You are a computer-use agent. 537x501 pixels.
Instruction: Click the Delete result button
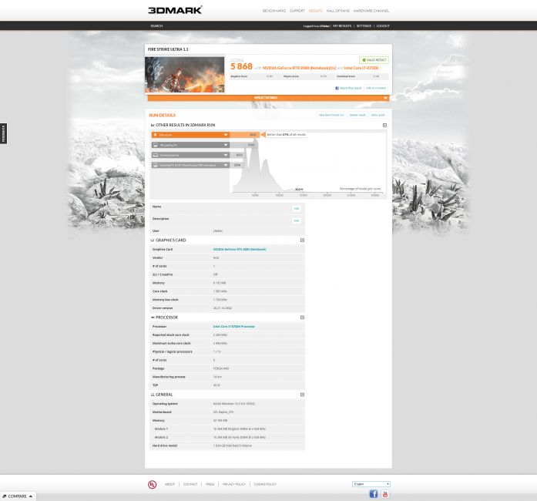pyautogui.click(x=357, y=115)
